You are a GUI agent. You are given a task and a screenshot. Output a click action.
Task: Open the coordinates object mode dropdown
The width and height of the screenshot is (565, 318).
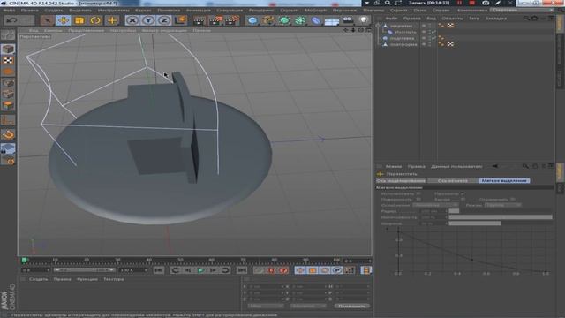(x=266, y=307)
